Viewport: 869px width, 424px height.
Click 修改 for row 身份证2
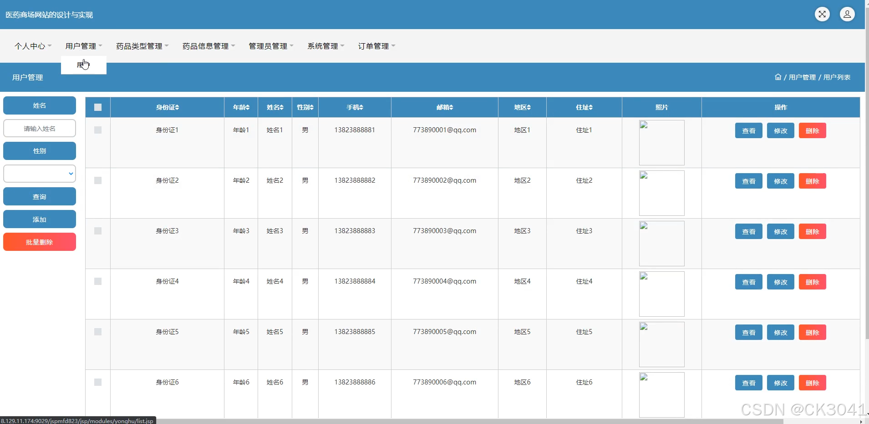[x=780, y=181]
